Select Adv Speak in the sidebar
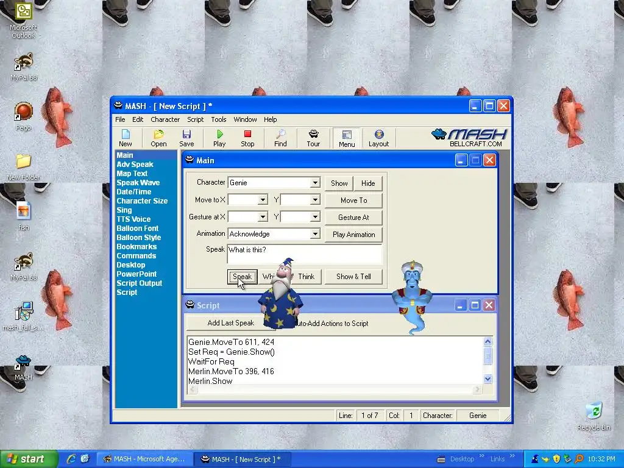Image resolution: width=624 pixels, height=468 pixels. [135, 165]
